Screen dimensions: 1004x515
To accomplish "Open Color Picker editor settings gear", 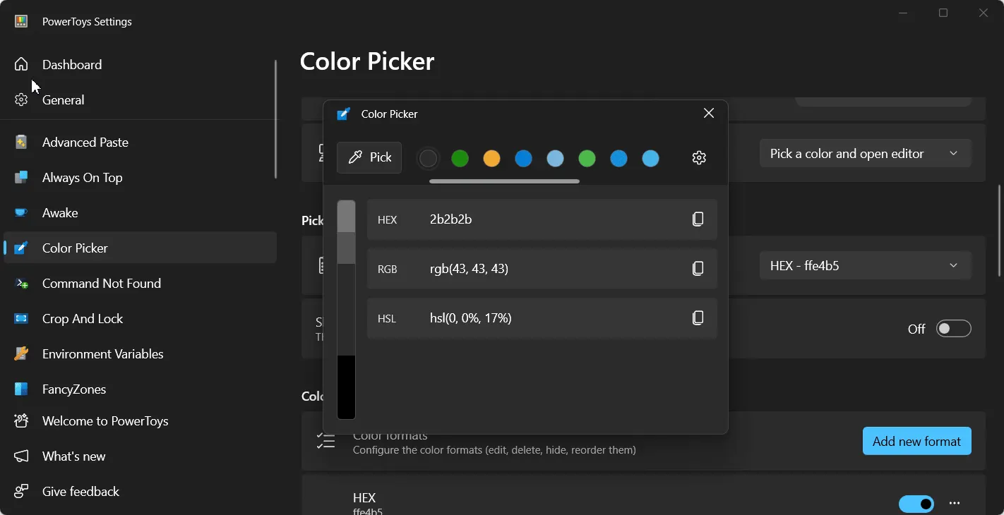I will [x=699, y=157].
